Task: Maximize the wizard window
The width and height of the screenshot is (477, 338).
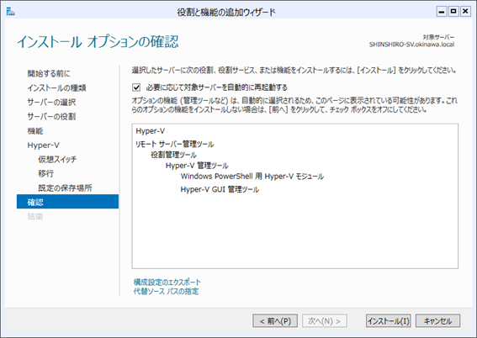Action: click(453, 12)
